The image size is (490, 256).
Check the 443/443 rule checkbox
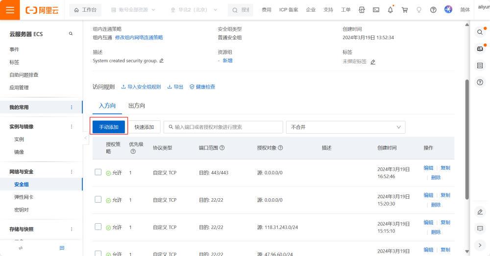tap(98, 172)
